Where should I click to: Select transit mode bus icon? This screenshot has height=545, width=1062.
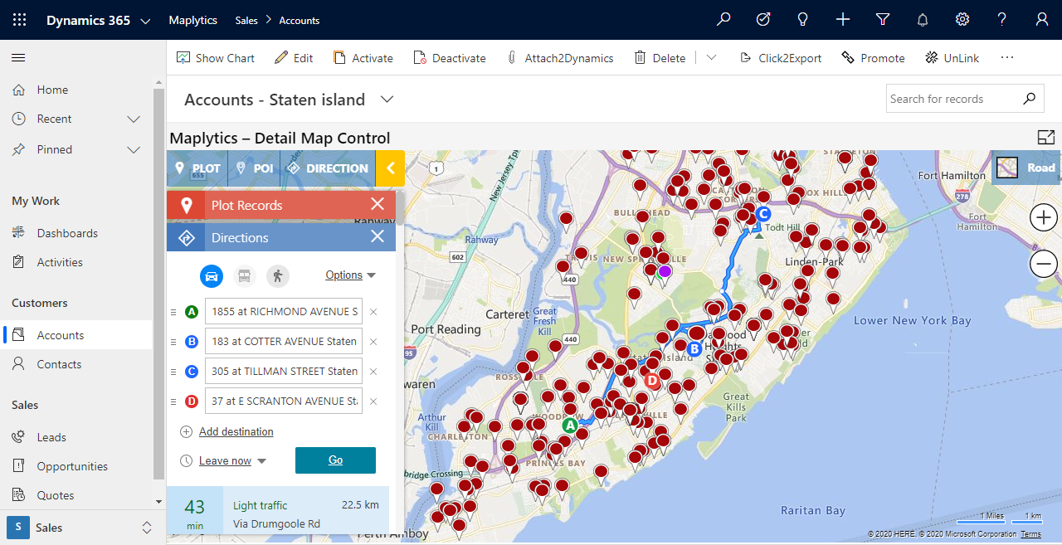(244, 275)
